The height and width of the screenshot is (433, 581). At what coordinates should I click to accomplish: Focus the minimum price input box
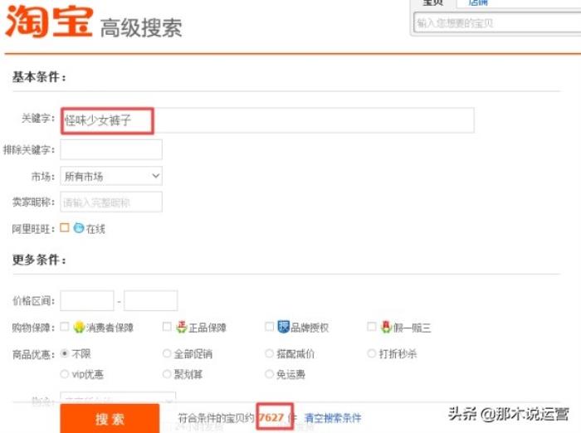point(87,300)
